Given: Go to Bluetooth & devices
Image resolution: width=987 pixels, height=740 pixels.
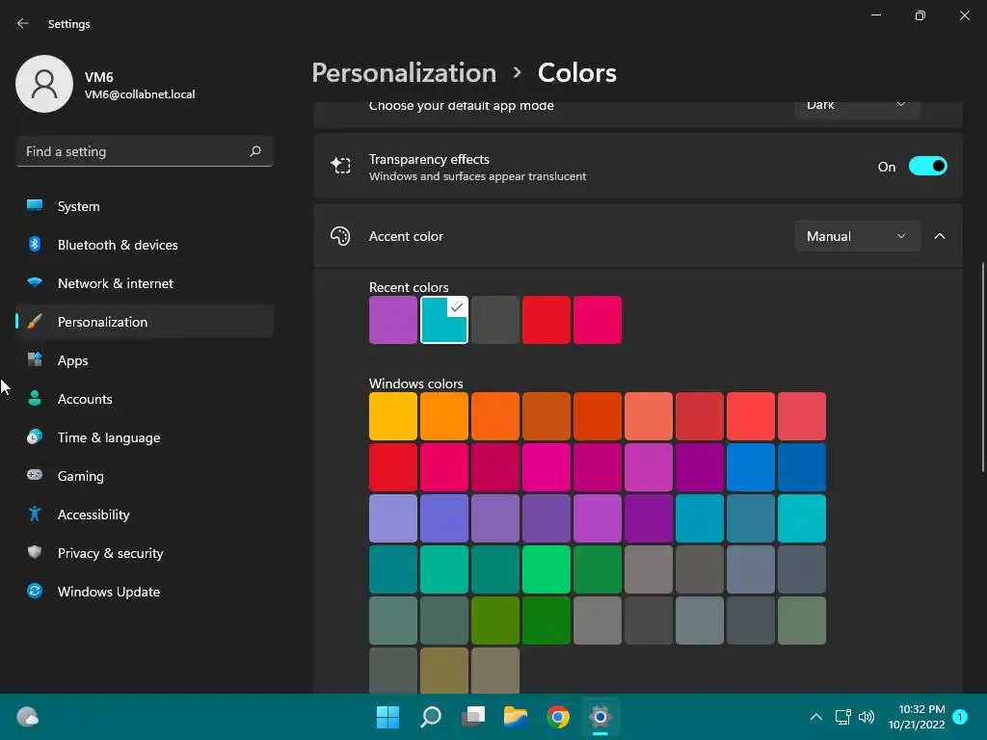Looking at the screenshot, I should point(145,245).
